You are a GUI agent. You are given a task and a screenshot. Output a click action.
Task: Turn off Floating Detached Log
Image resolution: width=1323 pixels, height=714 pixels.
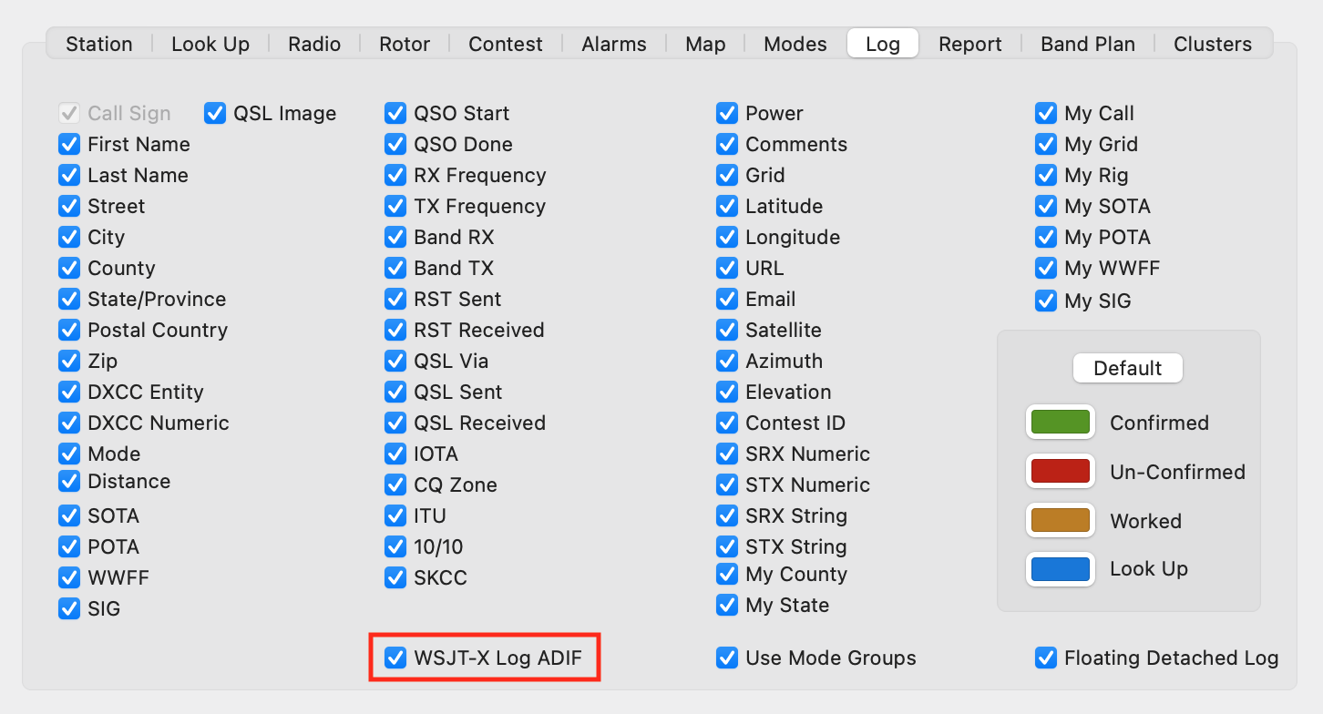(x=1046, y=657)
